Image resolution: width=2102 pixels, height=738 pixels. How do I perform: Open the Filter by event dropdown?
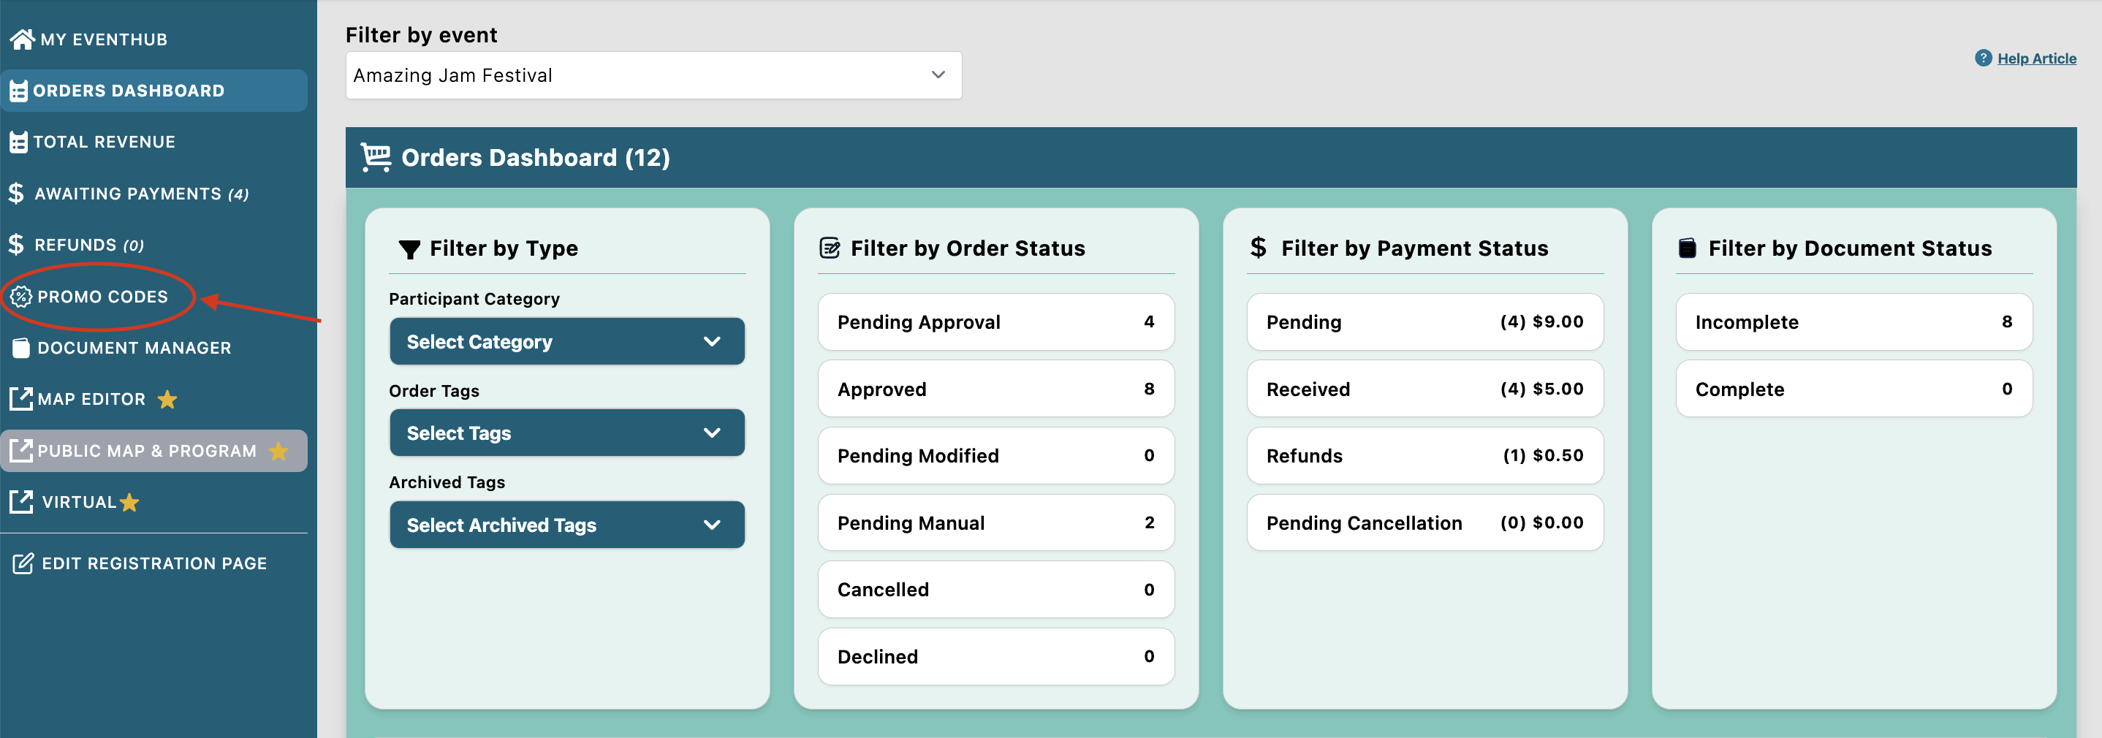[x=653, y=76]
